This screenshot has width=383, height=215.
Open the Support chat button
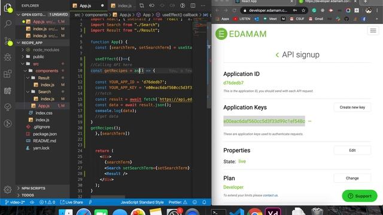360,196
